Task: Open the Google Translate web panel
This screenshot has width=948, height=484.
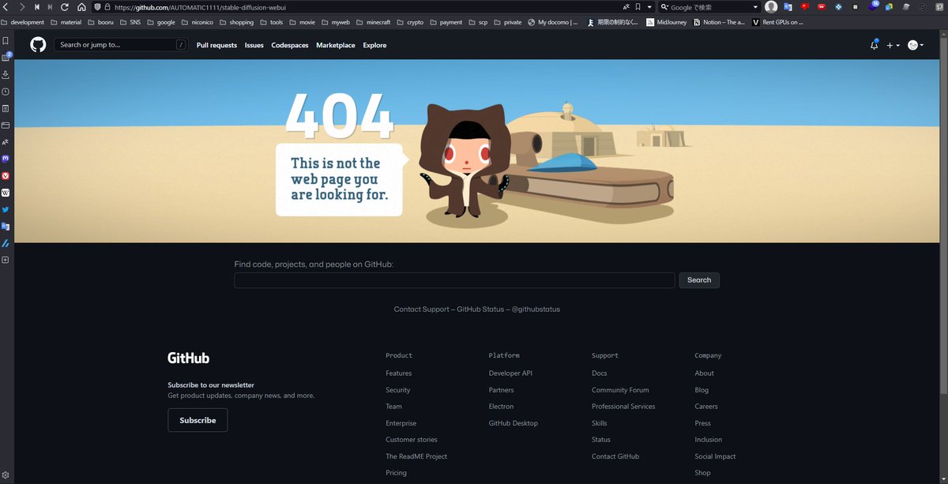Action: [x=6, y=227]
